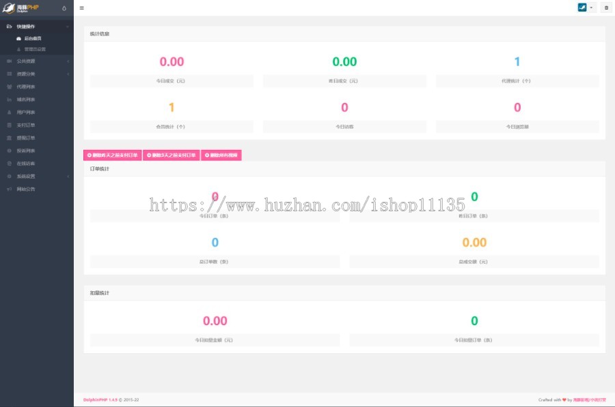
Task: Click the 昨日订单（条） label
Action: pyautogui.click(x=473, y=216)
